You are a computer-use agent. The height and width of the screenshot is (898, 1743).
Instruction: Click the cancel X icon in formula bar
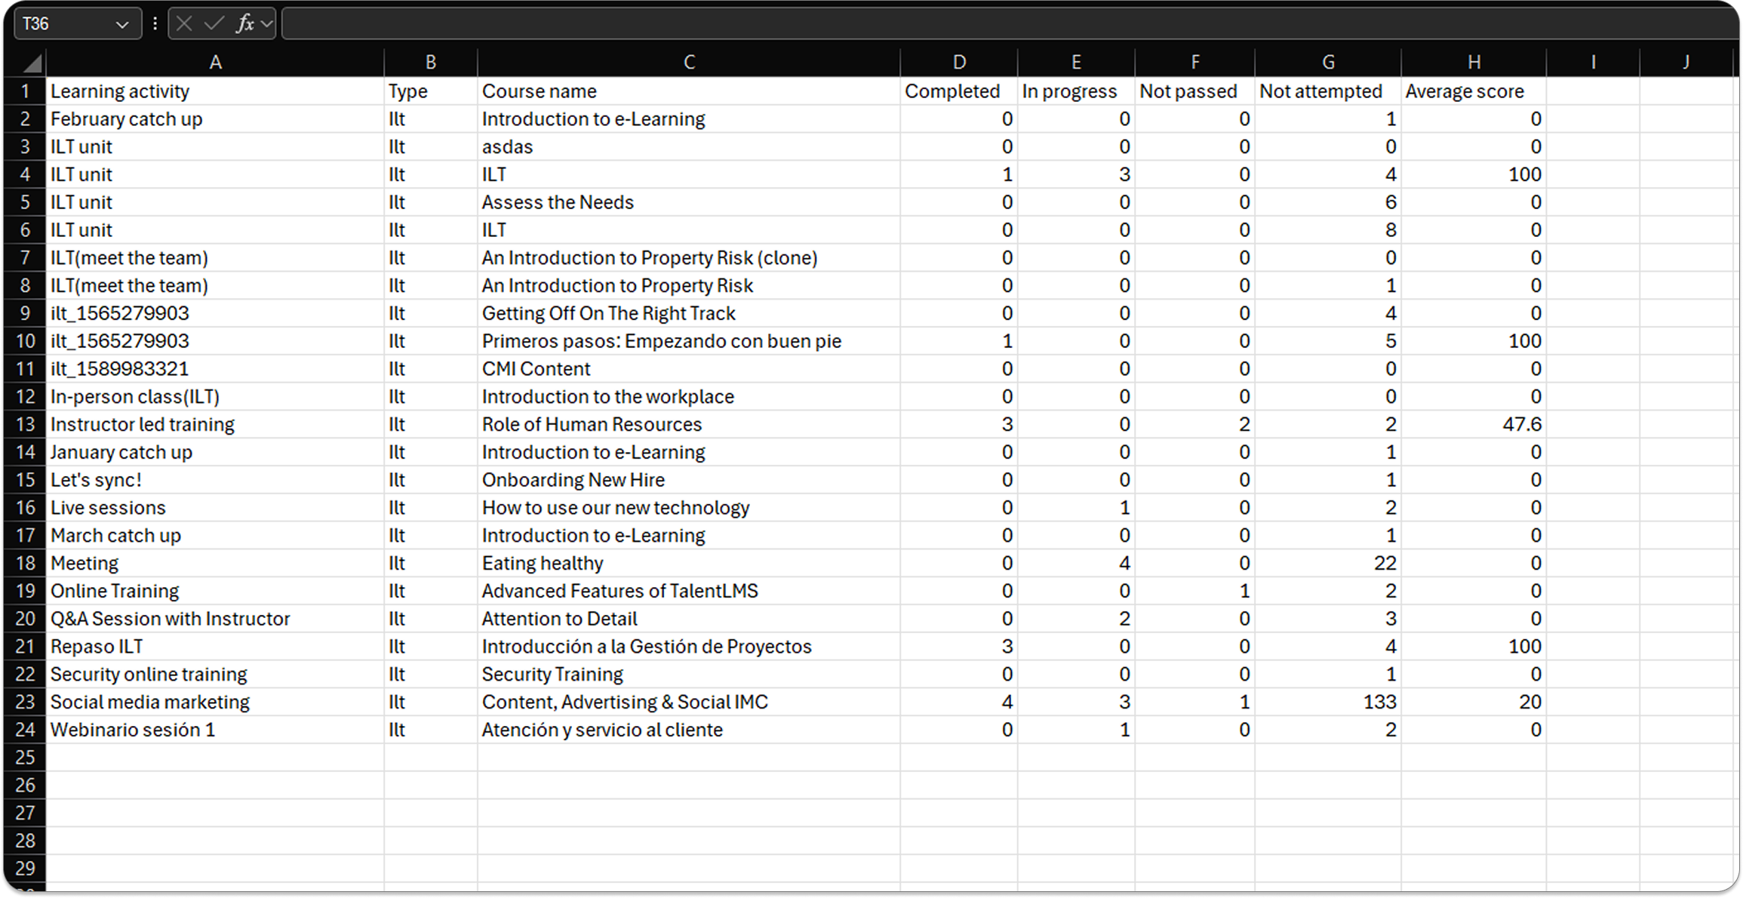point(184,24)
